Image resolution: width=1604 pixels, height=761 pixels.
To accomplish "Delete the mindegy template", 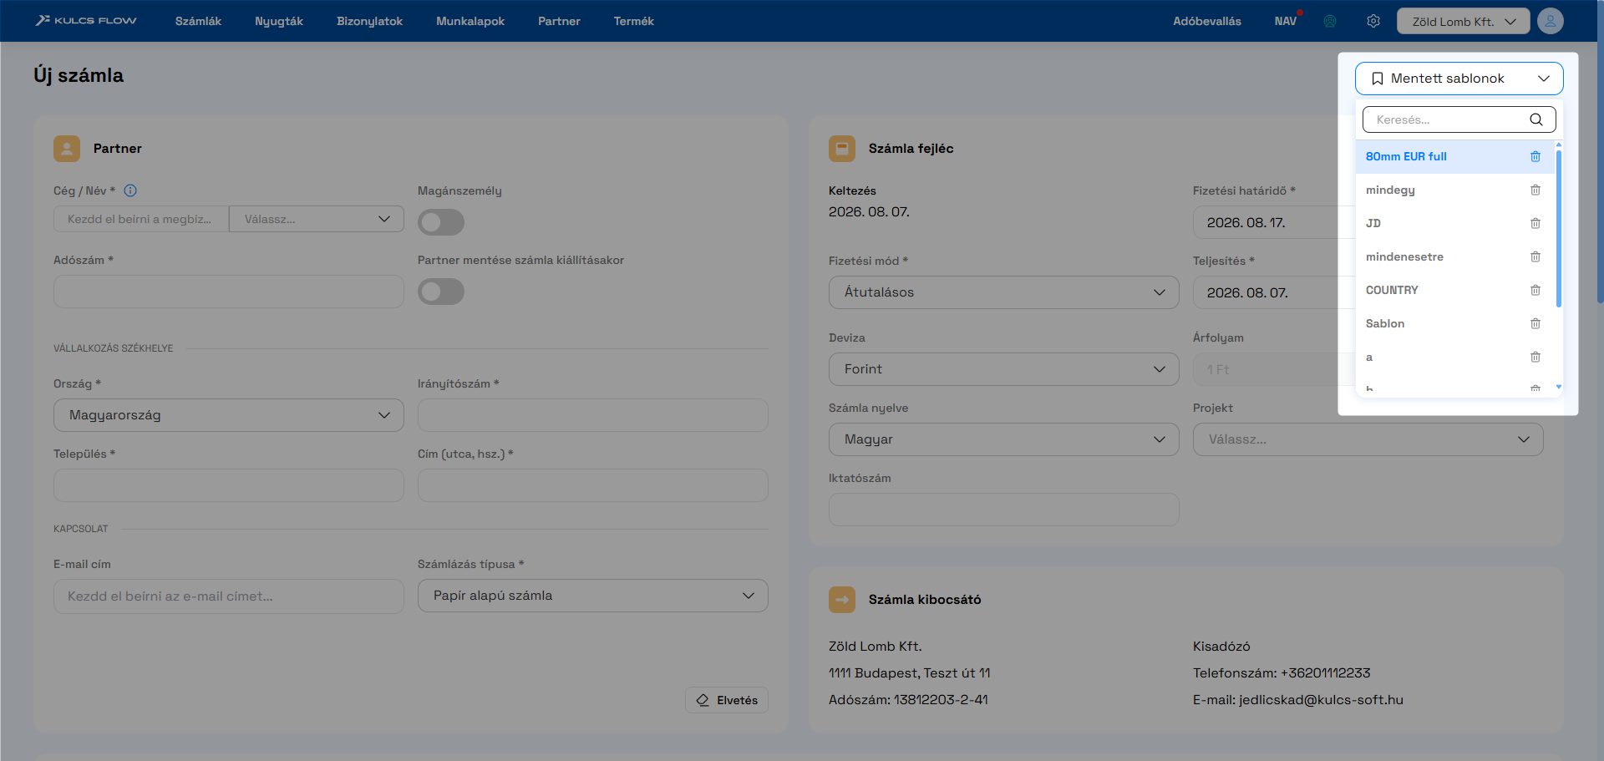I will pyautogui.click(x=1535, y=190).
